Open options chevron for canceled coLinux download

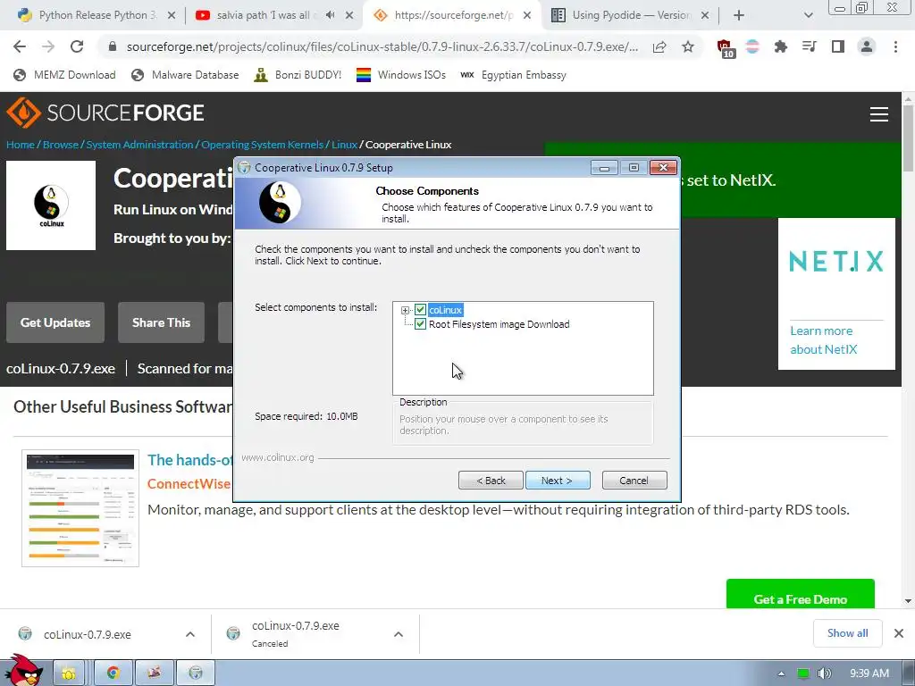398,634
